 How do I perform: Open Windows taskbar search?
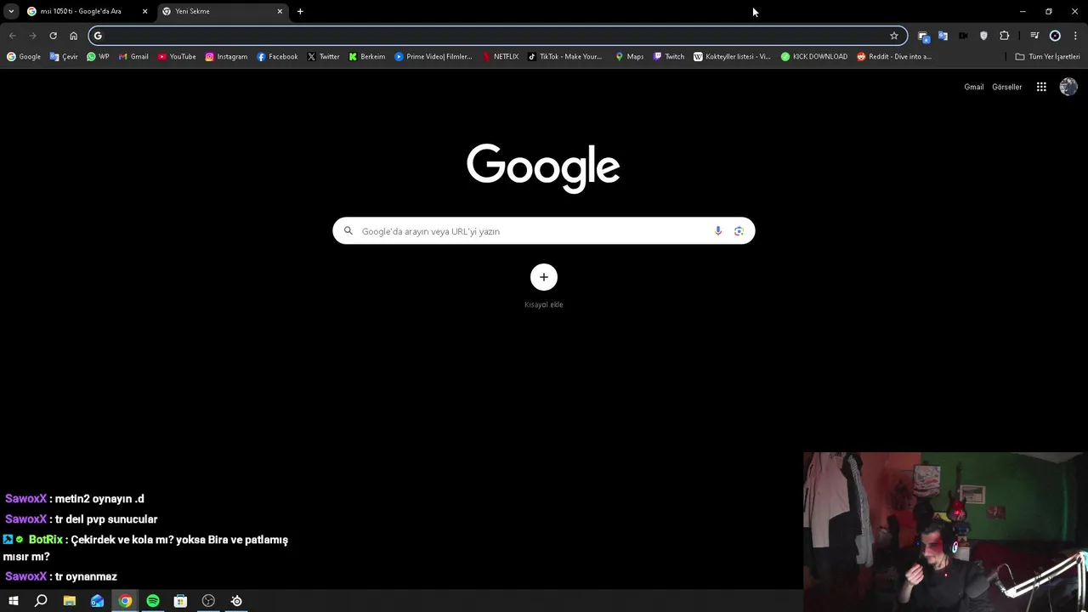pos(41,601)
